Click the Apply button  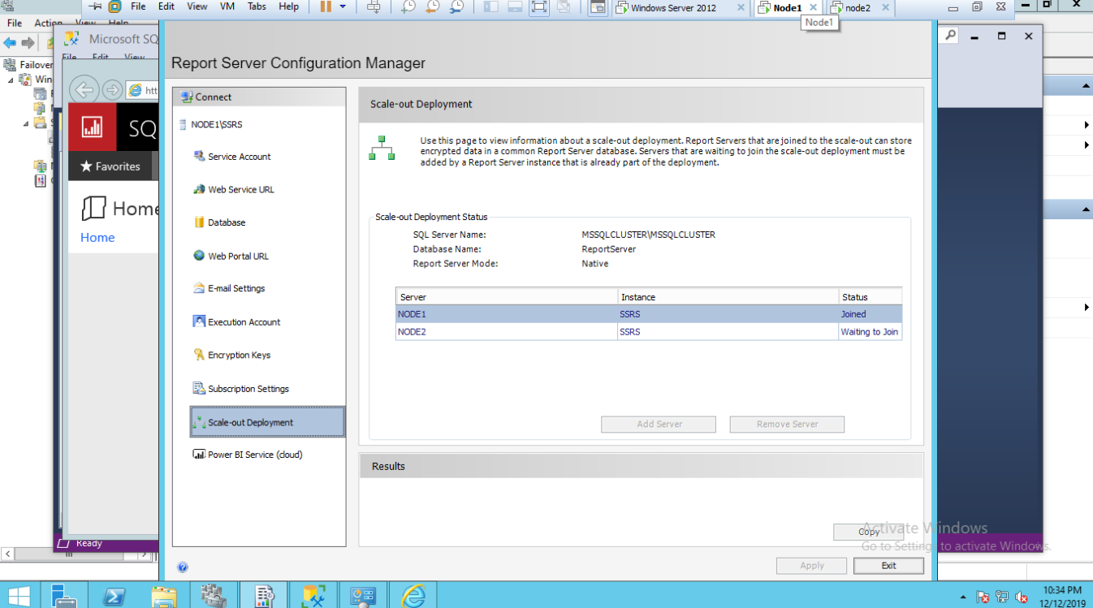click(x=811, y=566)
